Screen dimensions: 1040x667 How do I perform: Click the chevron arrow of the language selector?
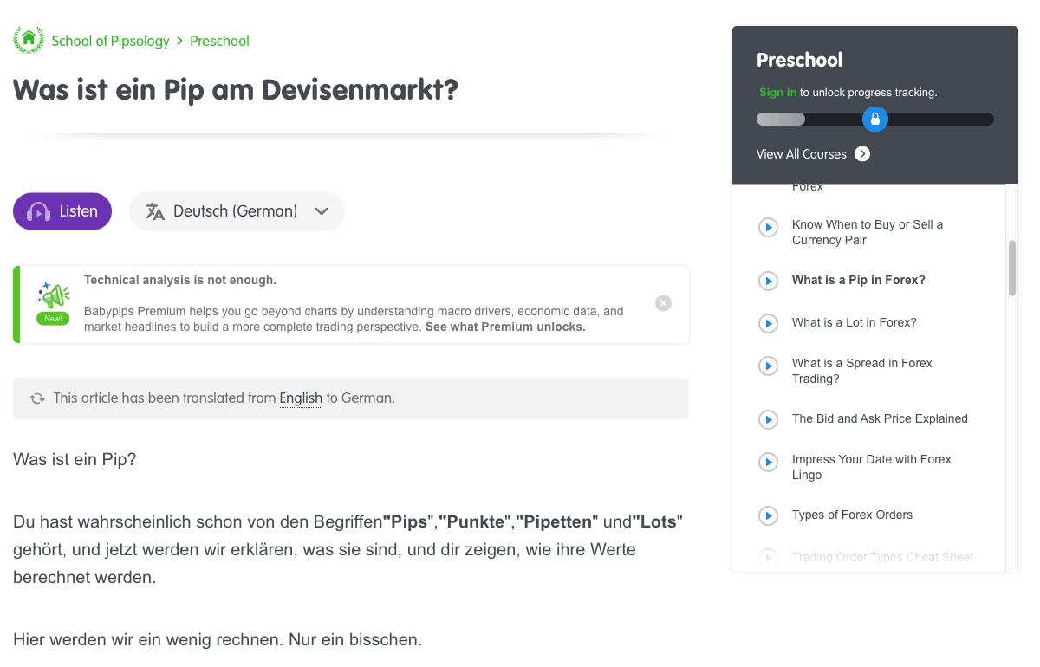pyautogui.click(x=322, y=211)
